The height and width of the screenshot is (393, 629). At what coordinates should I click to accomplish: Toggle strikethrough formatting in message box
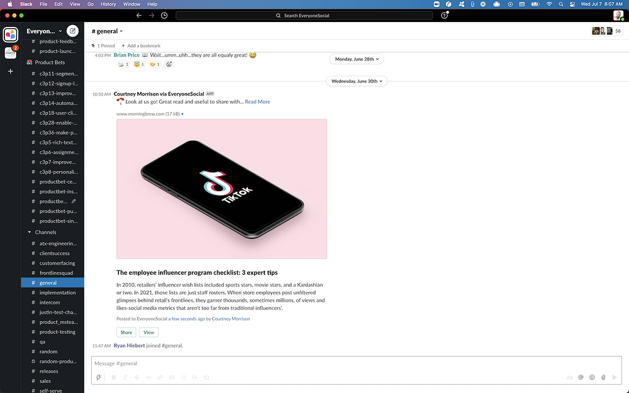136,377
